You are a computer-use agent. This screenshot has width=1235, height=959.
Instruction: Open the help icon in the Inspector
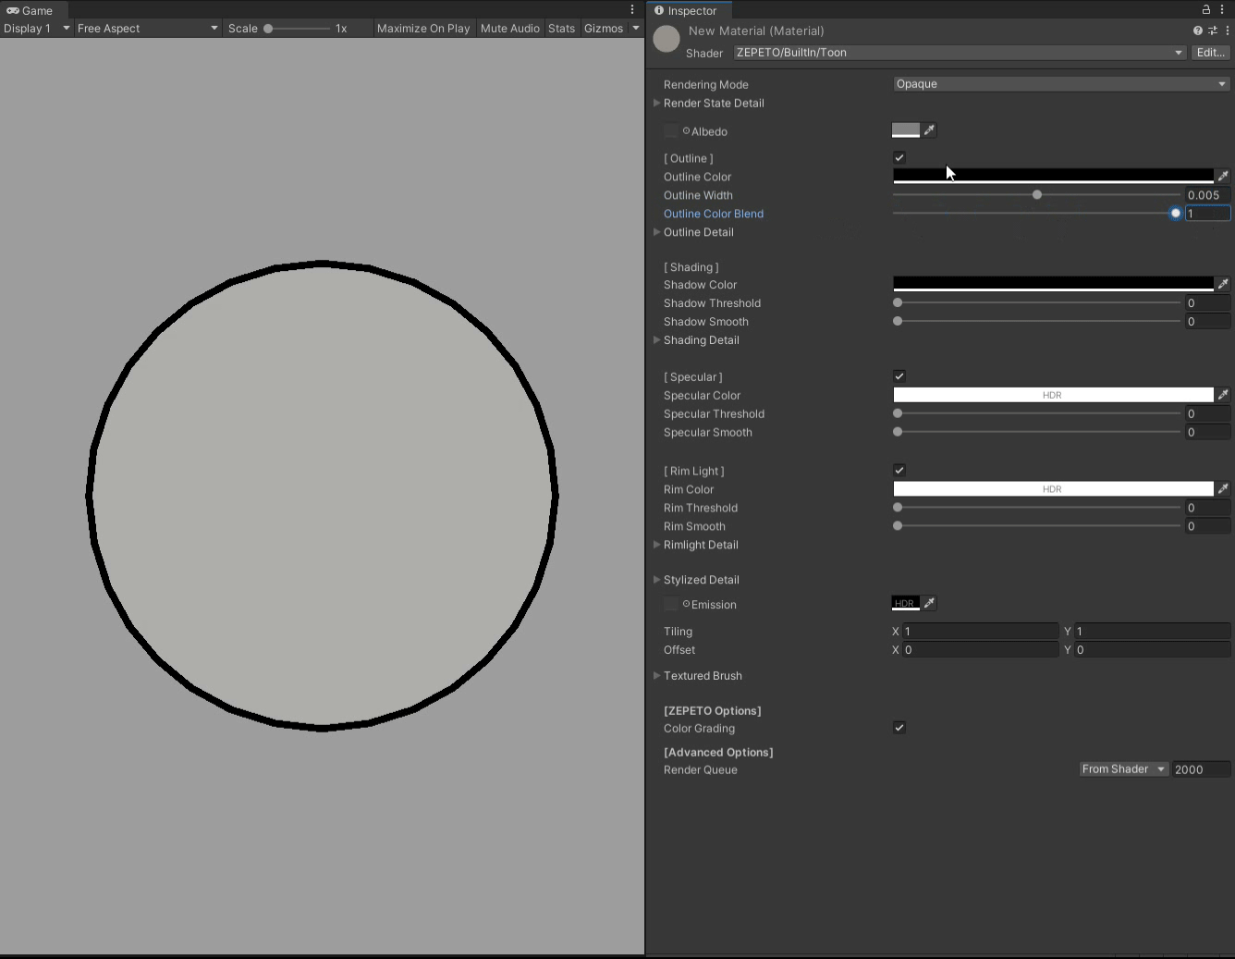tap(1197, 31)
